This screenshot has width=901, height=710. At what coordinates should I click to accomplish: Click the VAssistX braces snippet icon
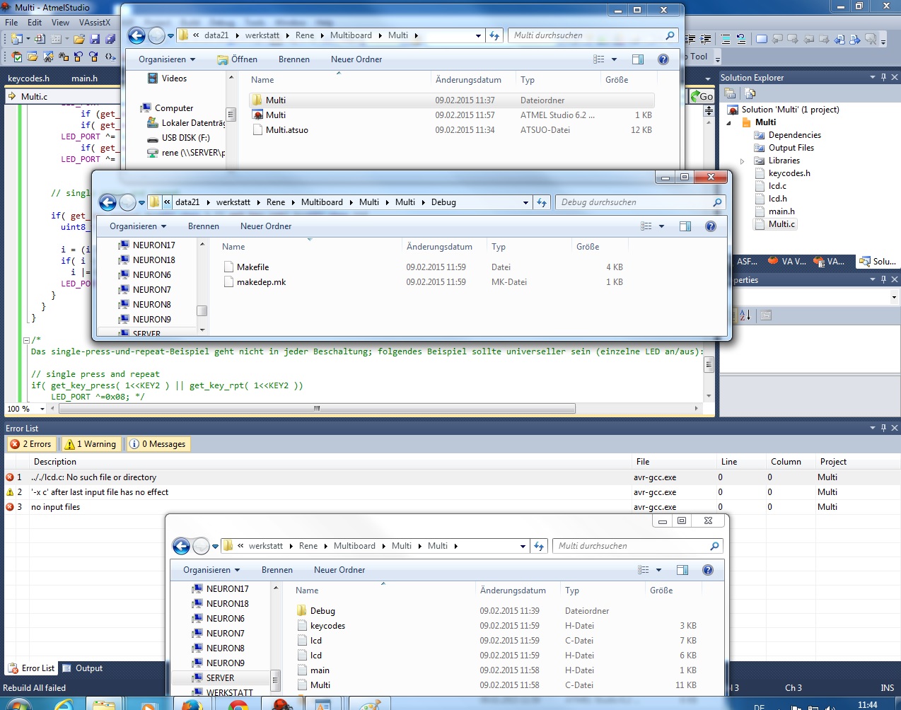[110, 57]
